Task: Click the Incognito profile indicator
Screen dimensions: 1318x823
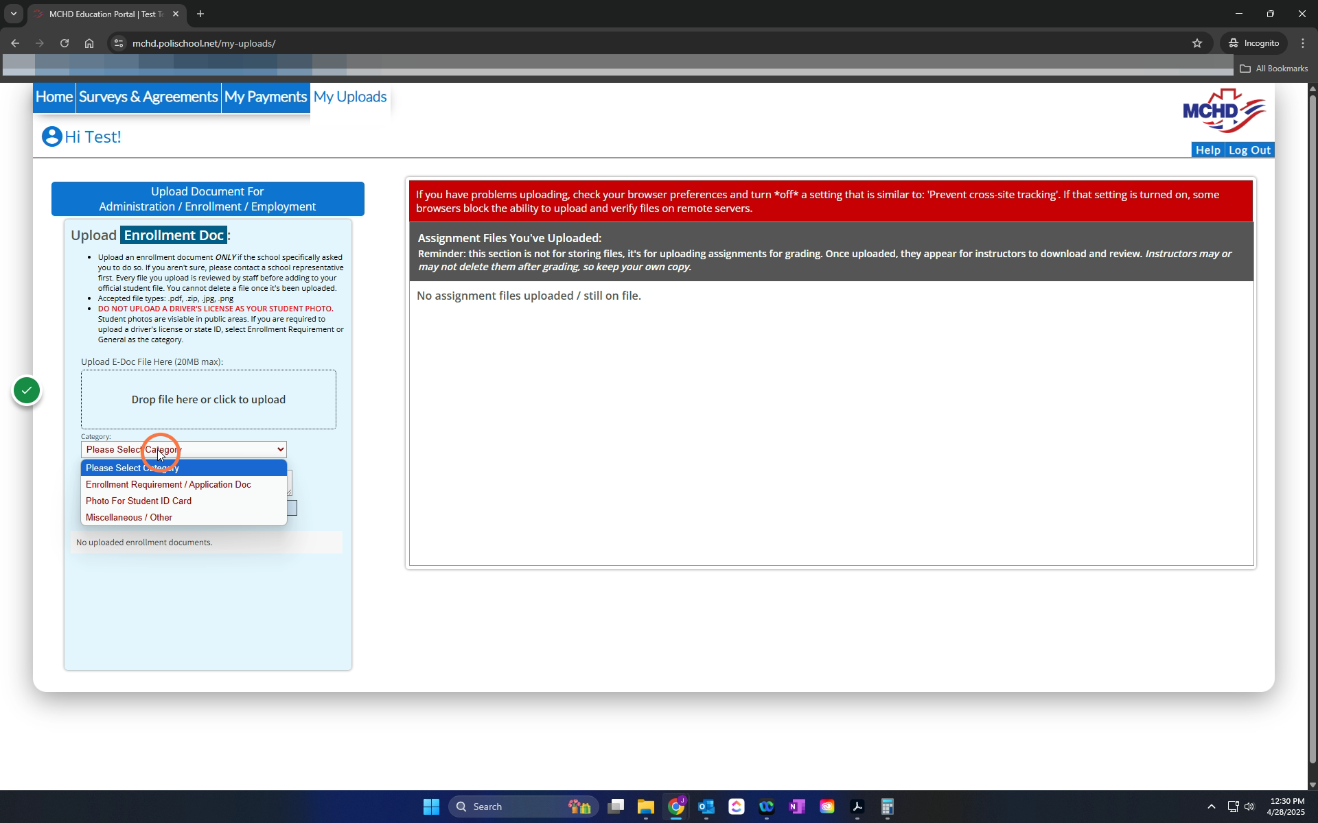Action: coord(1253,43)
